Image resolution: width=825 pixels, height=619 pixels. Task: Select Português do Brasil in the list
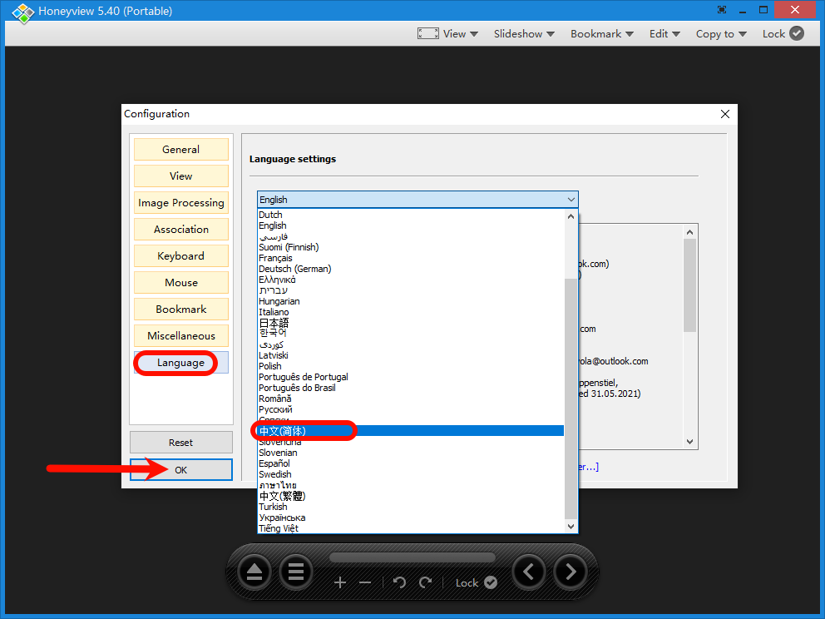pyautogui.click(x=410, y=388)
